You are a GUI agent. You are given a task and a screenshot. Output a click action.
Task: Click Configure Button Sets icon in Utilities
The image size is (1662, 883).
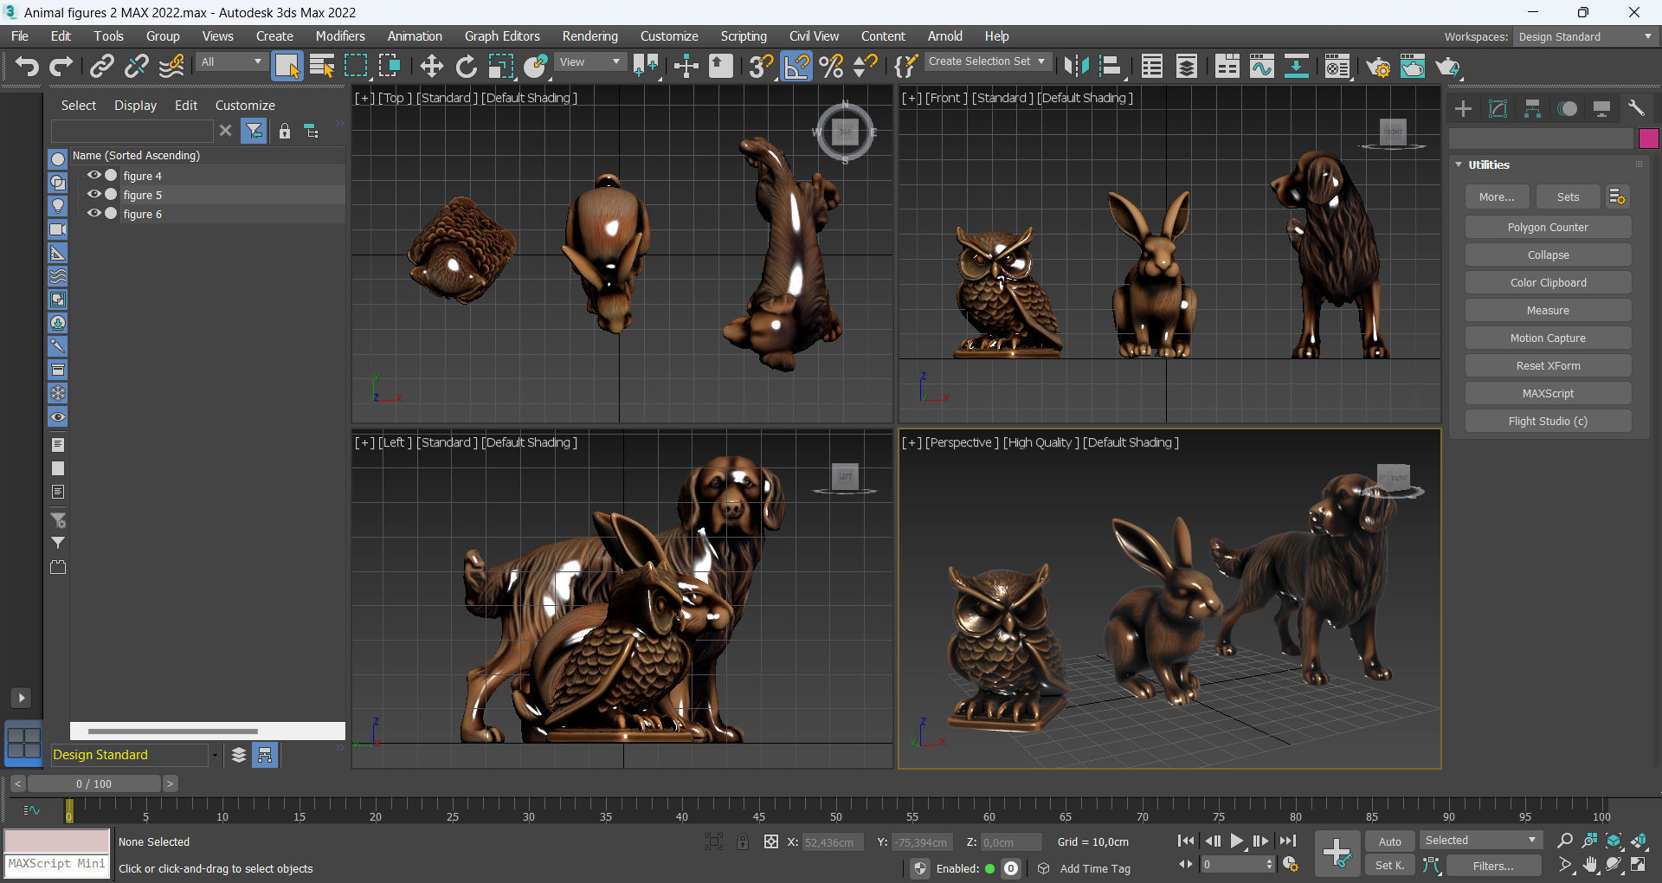click(1617, 197)
